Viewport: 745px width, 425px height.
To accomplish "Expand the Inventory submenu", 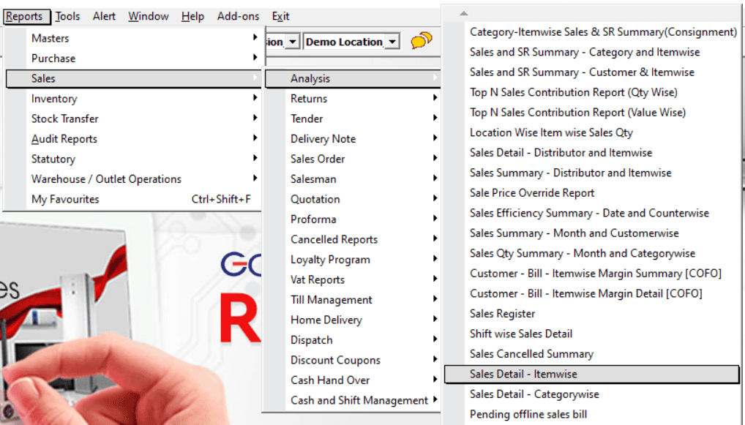I will coord(133,99).
